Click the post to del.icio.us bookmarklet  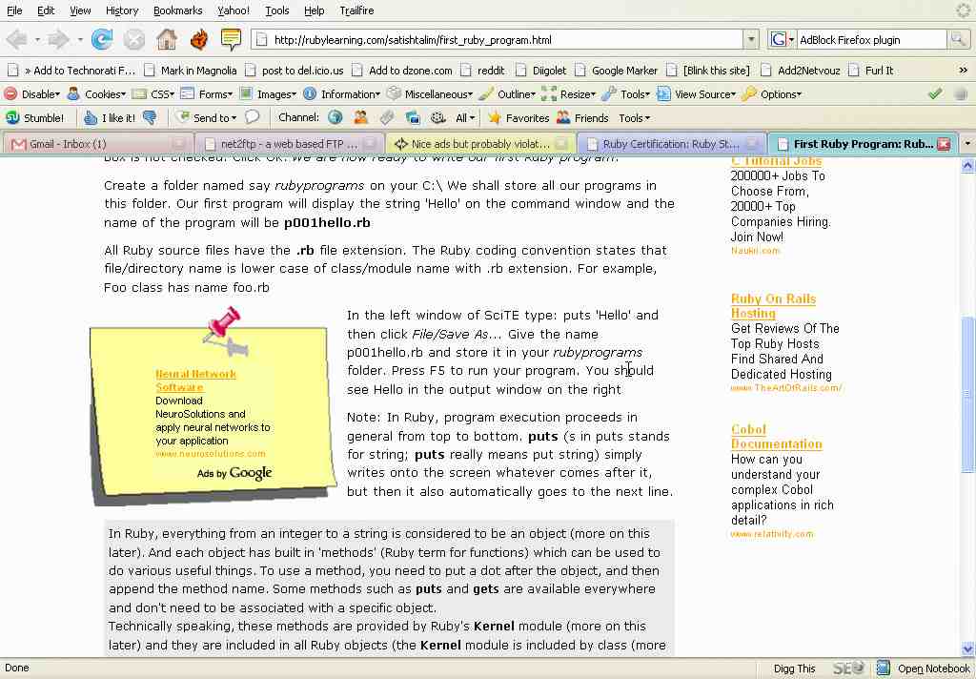coord(295,71)
